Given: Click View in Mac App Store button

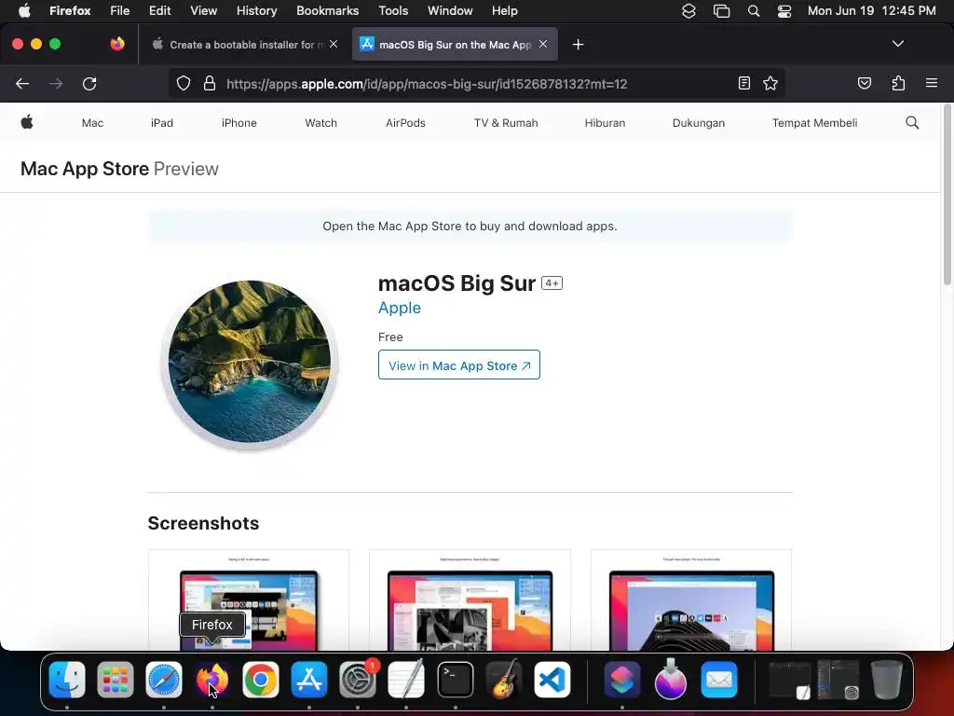Looking at the screenshot, I should point(458,365).
